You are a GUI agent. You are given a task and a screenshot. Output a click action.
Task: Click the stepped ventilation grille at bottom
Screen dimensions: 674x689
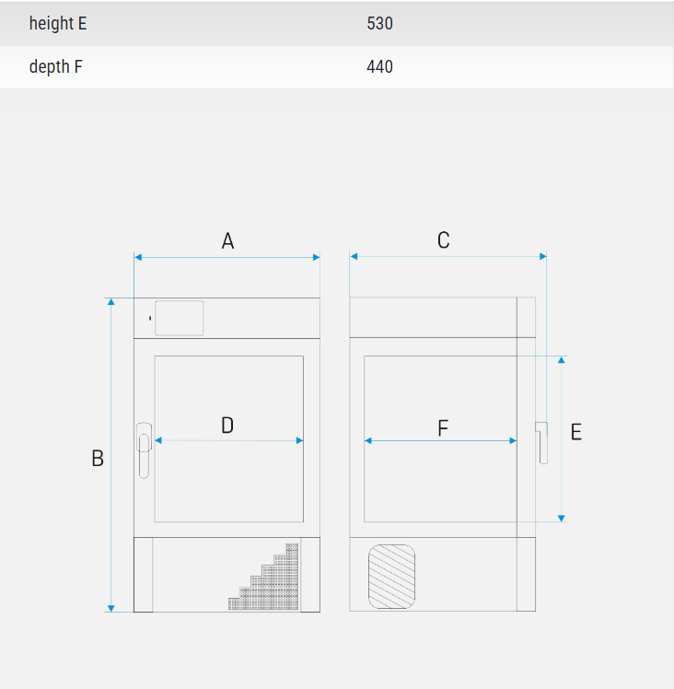coord(263,577)
